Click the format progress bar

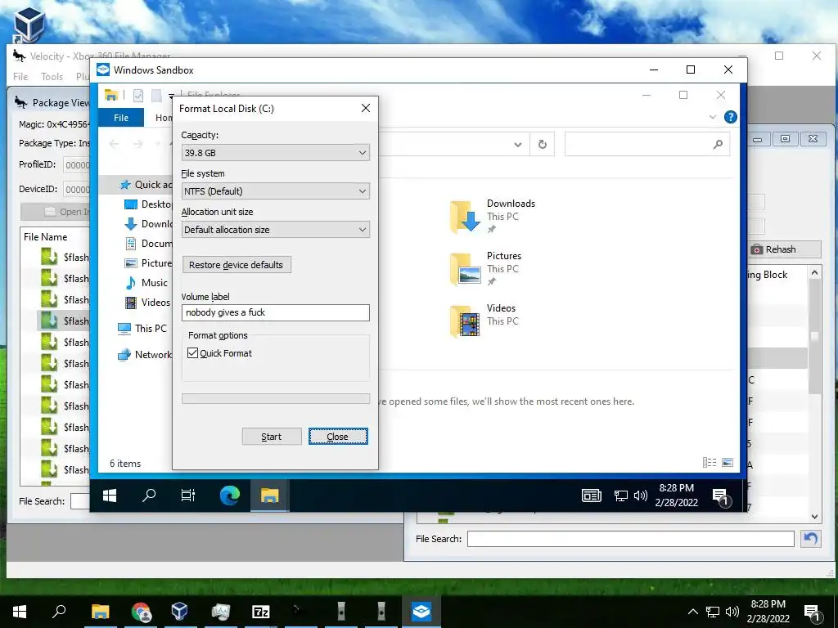(x=275, y=398)
